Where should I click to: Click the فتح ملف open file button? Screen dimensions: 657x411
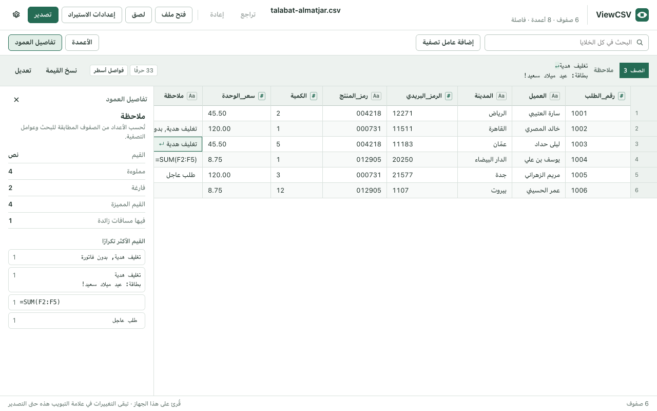(x=174, y=14)
